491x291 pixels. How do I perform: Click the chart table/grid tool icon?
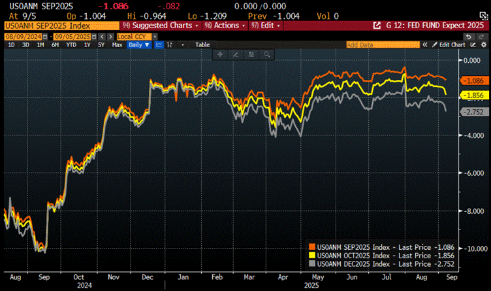(251, 54)
